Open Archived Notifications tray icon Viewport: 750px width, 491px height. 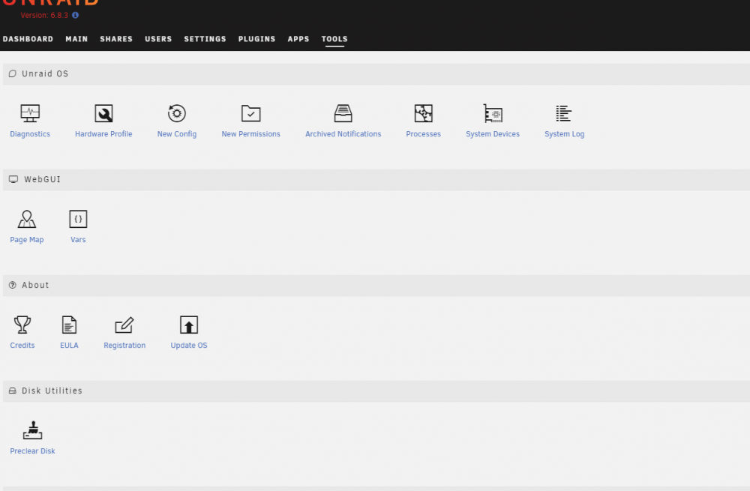pos(343,113)
